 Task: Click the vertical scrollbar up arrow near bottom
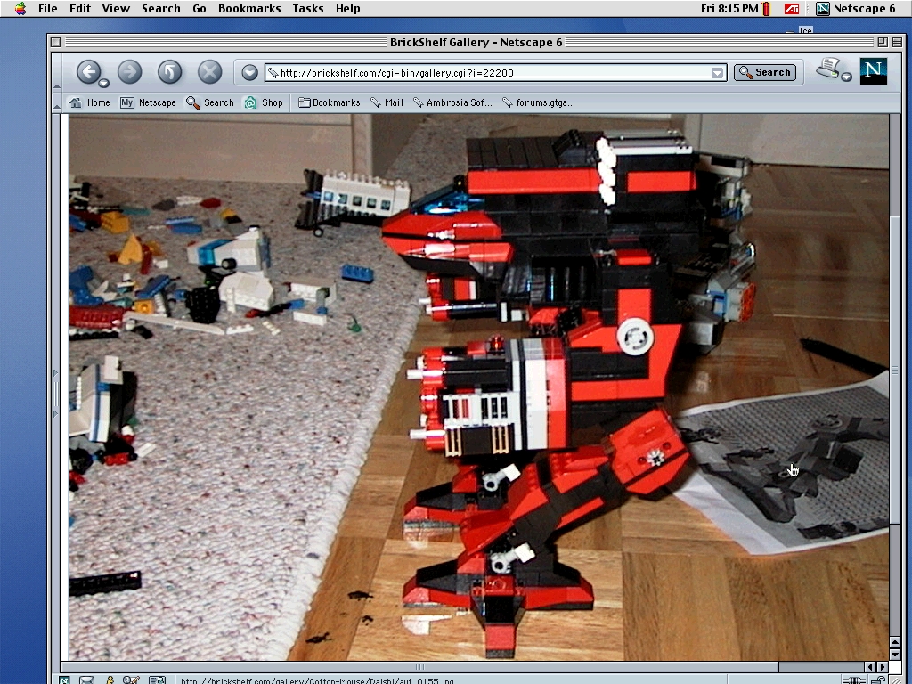tap(895, 642)
